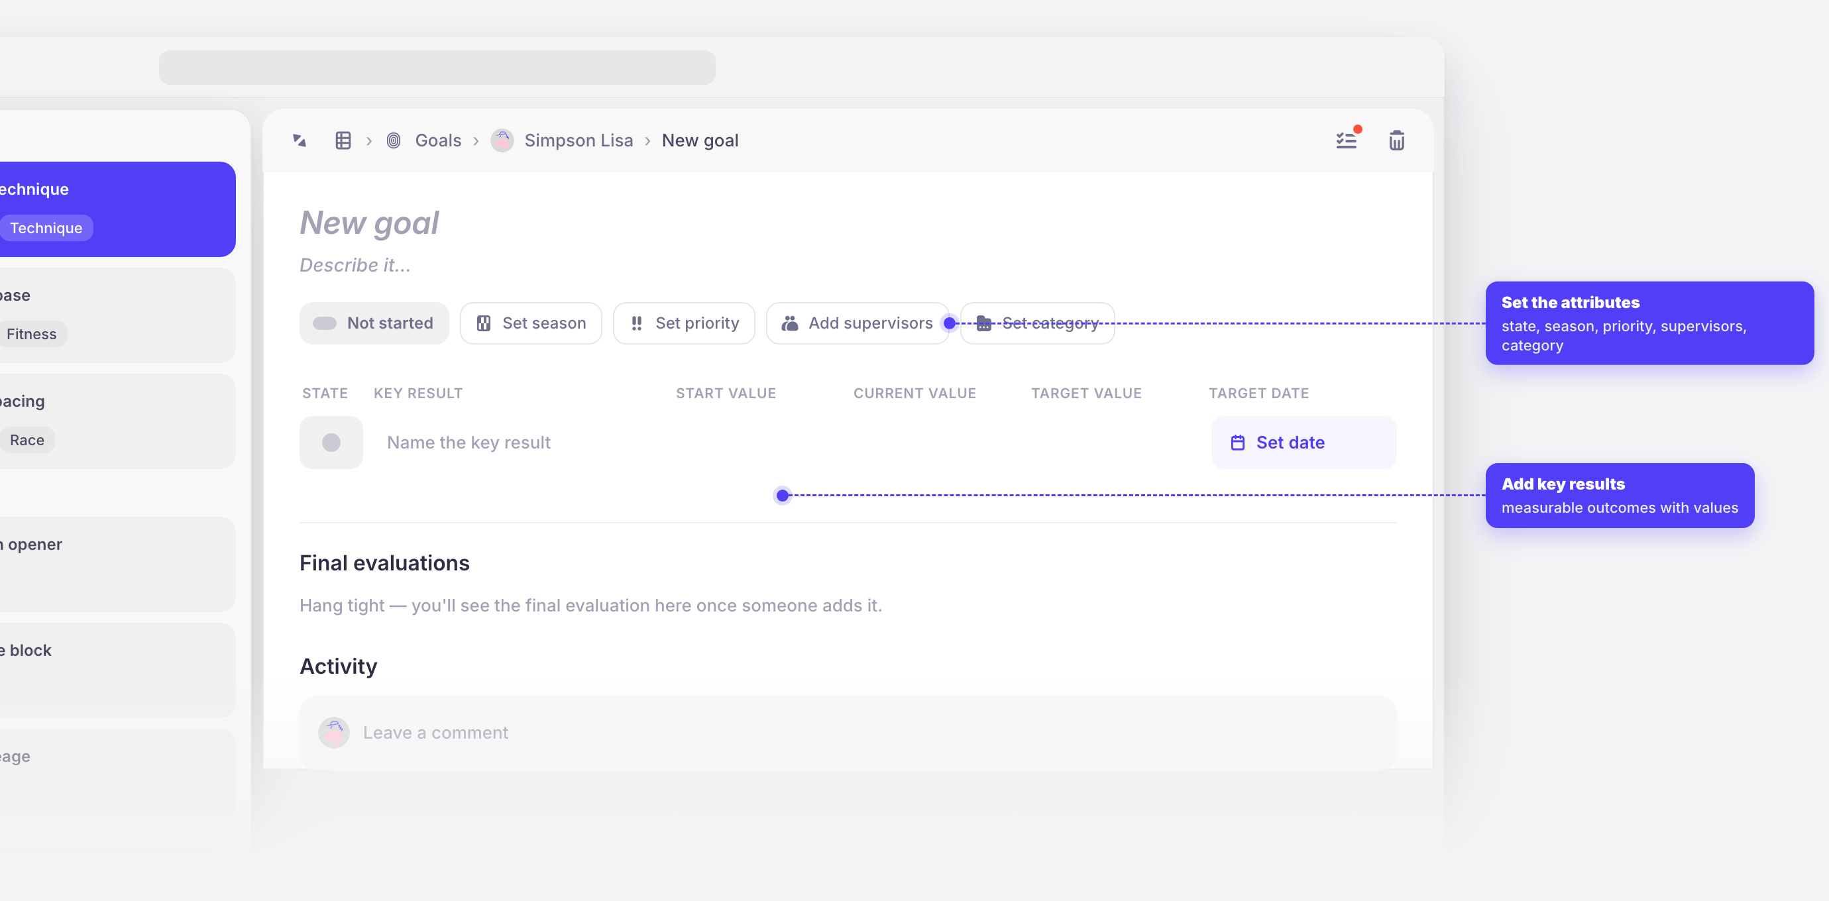
Task: Click the expand/collapse panel arrows icon
Action: tap(300, 140)
